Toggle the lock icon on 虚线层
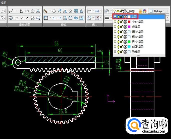 [122, 27]
